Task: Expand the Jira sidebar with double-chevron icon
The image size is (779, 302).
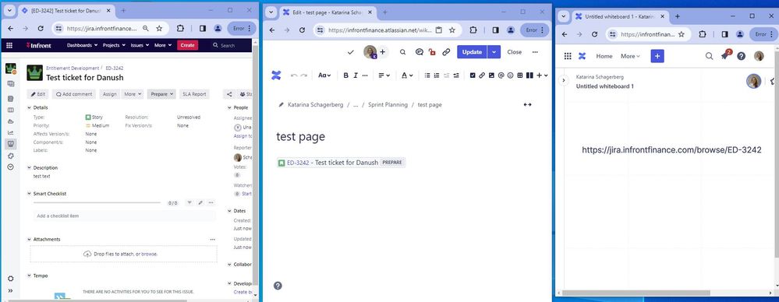Action: 10,290
